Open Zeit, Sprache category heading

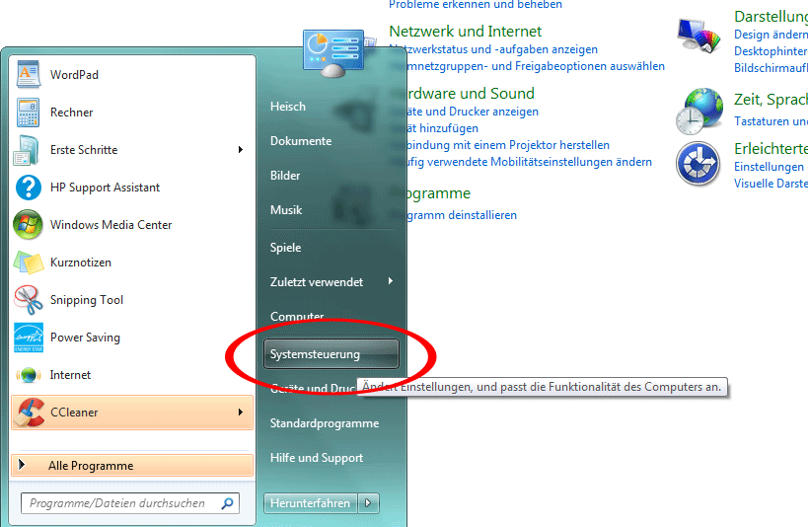tap(771, 100)
